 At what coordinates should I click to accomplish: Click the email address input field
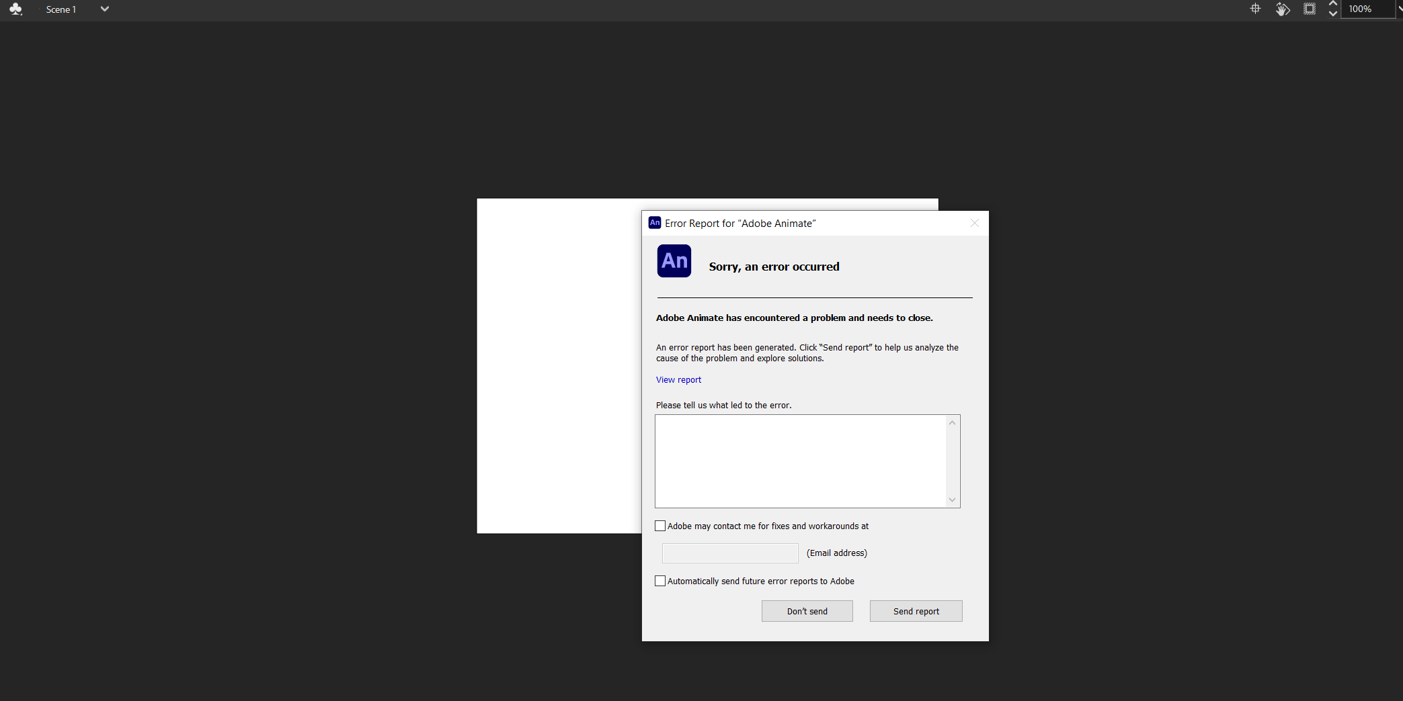point(729,553)
